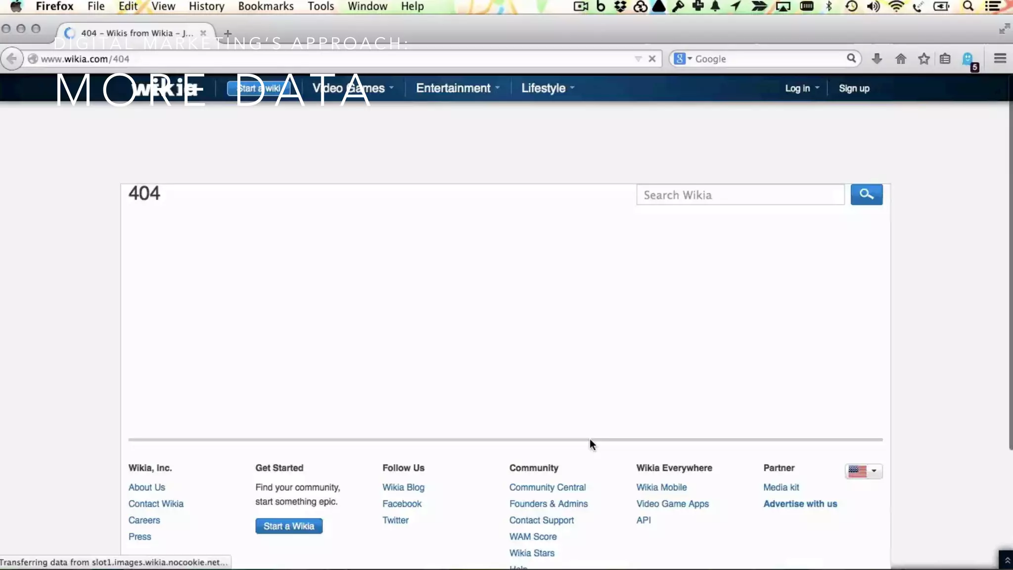Open Press link
This screenshot has width=1013, height=570.
click(x=139, y=536)
